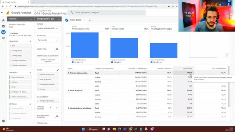
Task: Click the Categoria de dispositivo column header
Action: click(x=104, y=69)
